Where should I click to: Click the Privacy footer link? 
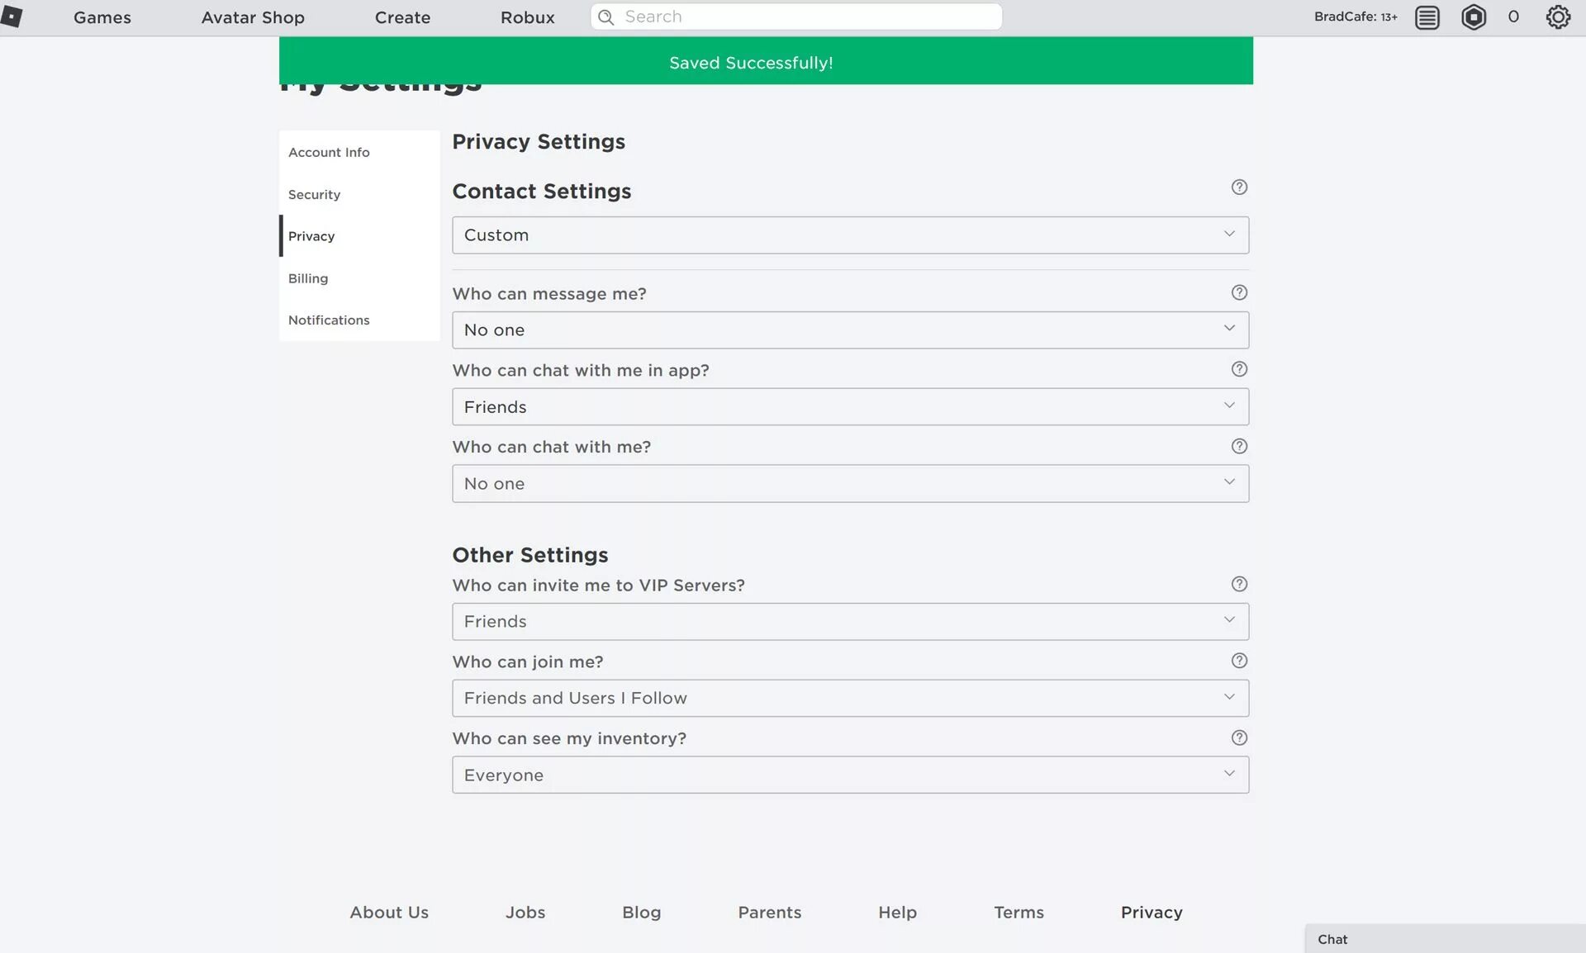pyautogui.click(x=1151, y=911)
